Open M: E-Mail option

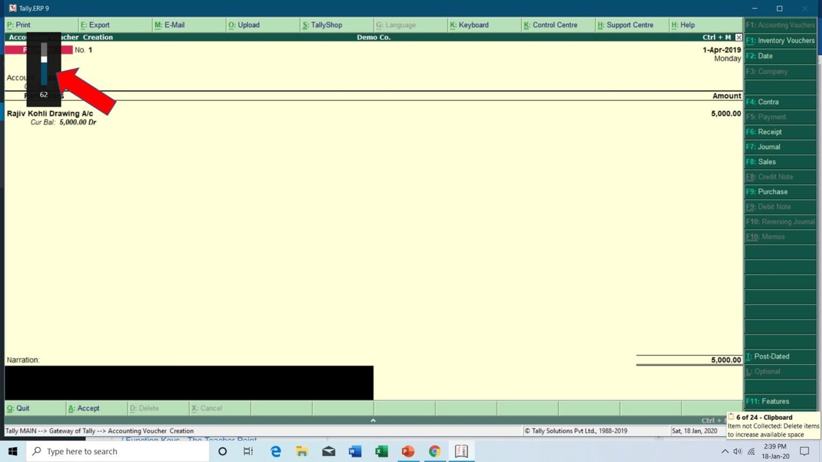pyautogui.click(x=189, y=25)
